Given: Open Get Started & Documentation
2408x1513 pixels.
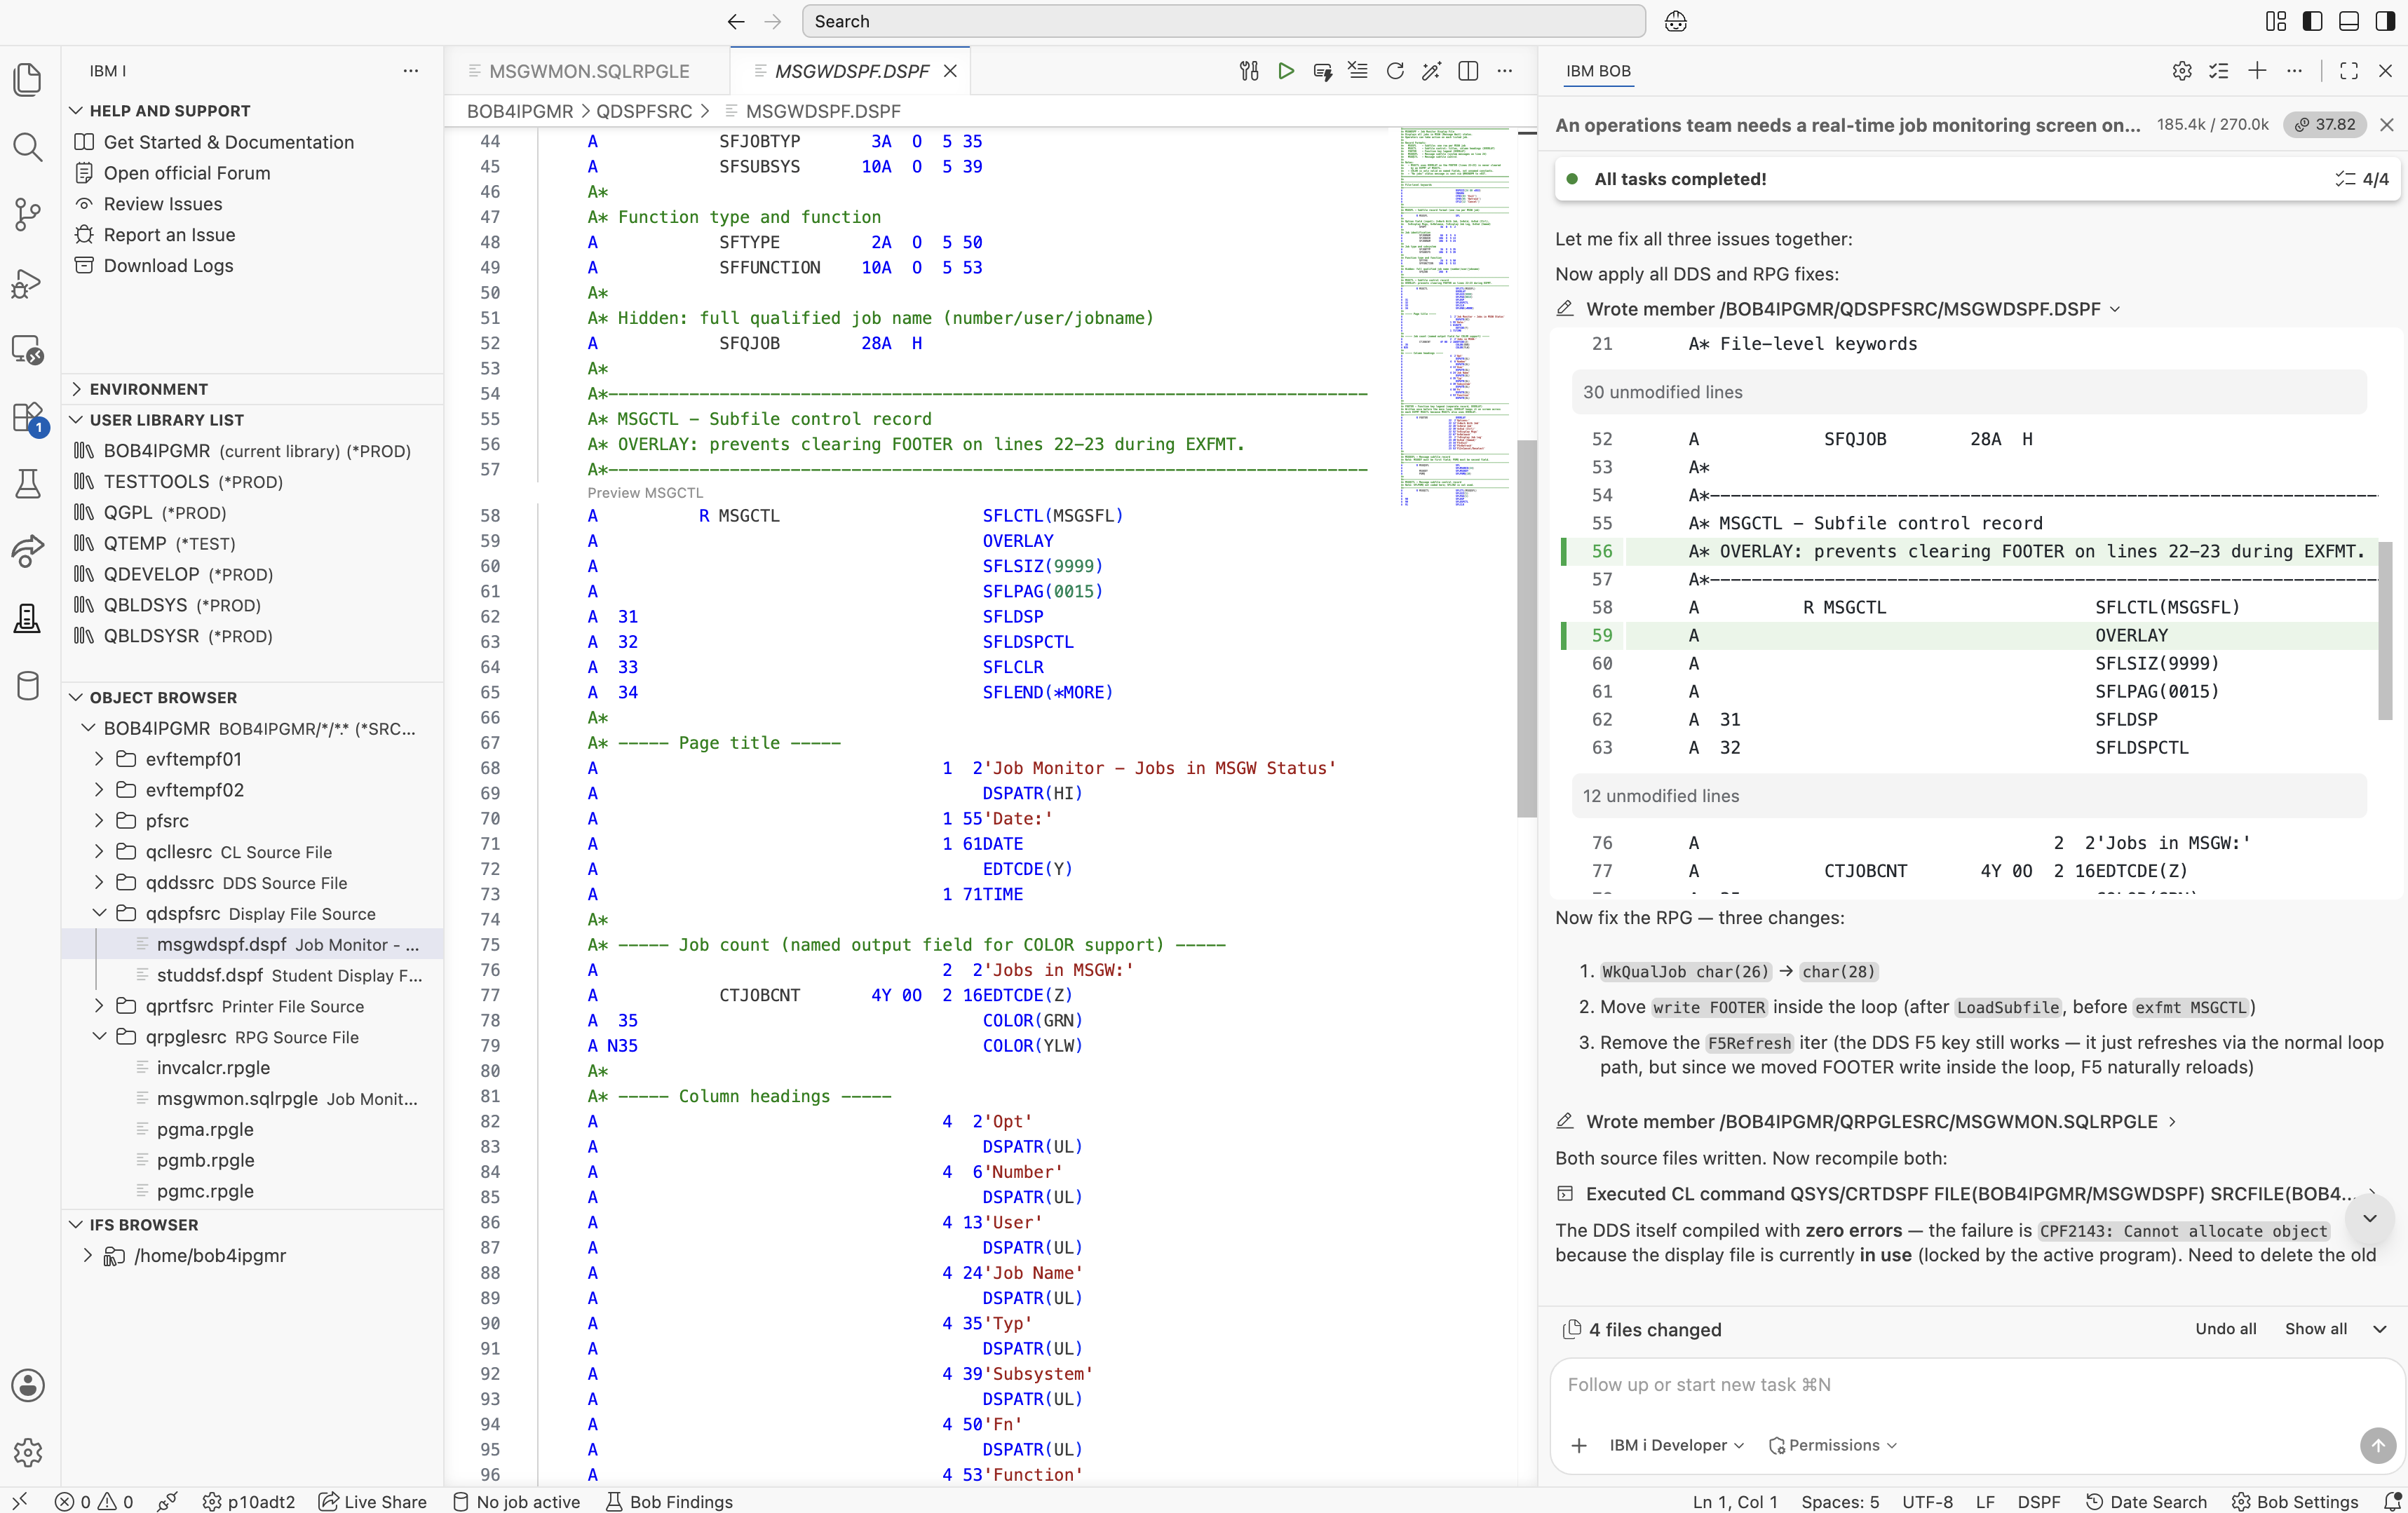Looking at the screenshot, I should (228, 142).
